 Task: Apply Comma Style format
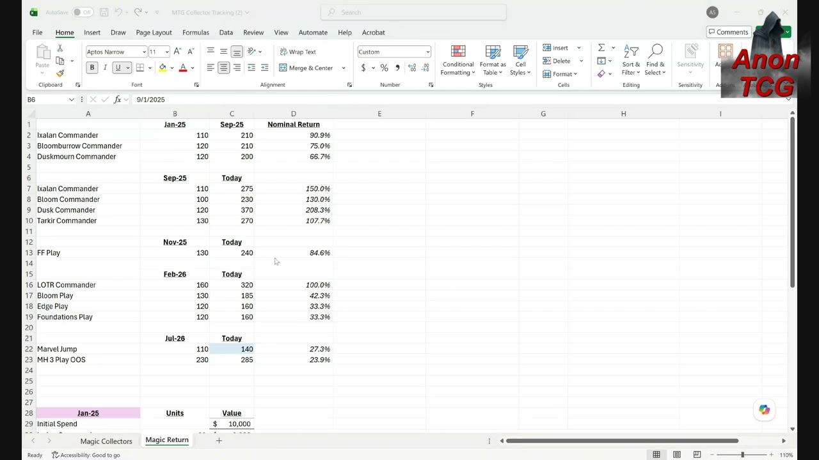[397, 68]
